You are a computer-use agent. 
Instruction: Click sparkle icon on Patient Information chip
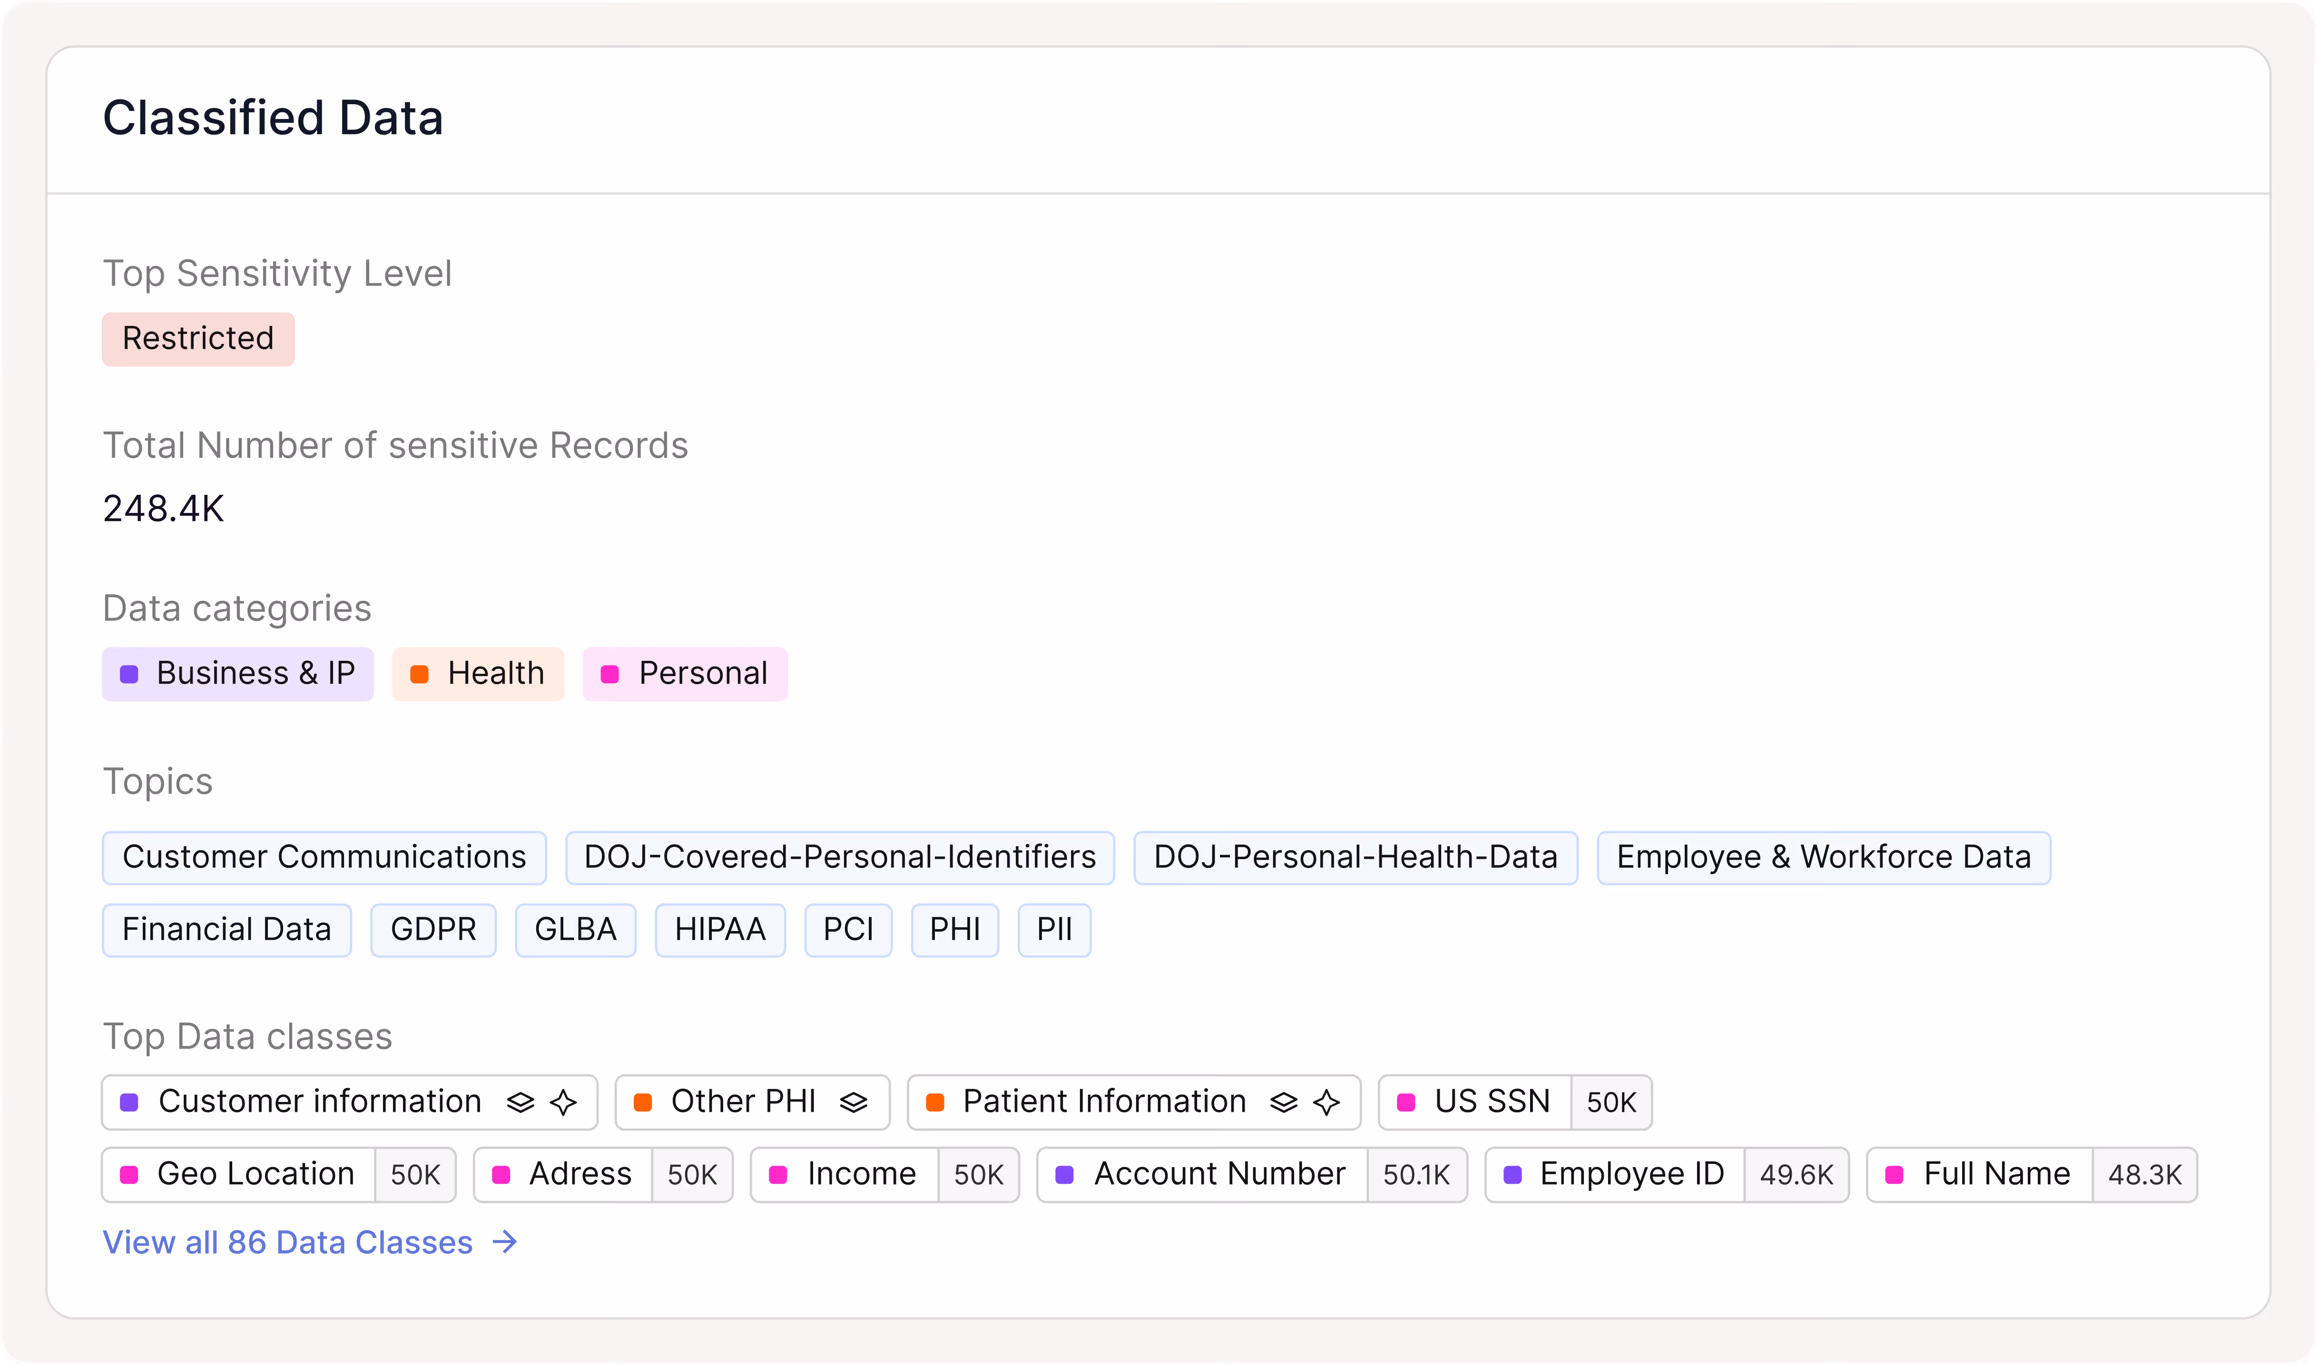1326,1102
